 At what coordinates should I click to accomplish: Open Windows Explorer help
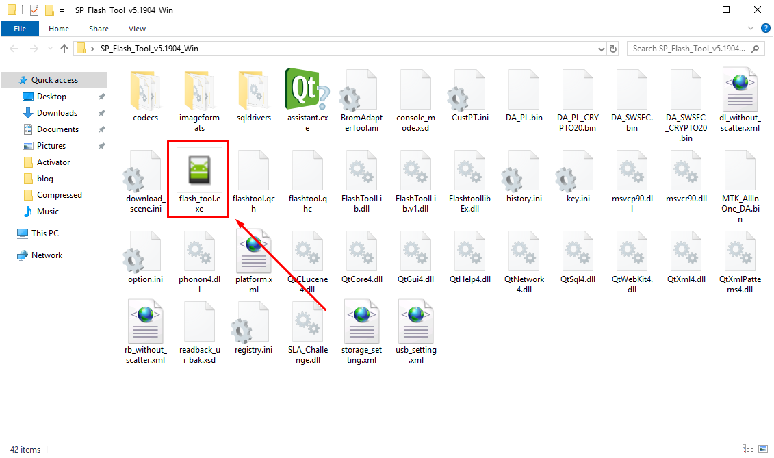766,28
